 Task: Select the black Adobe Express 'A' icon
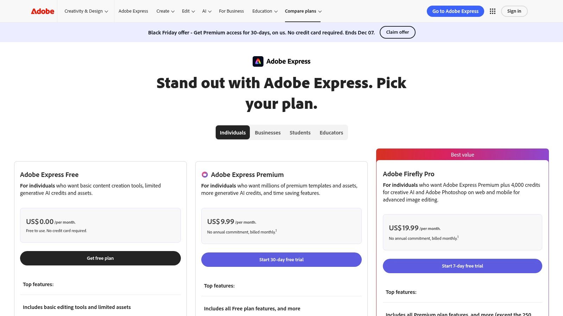coord(258,61)
